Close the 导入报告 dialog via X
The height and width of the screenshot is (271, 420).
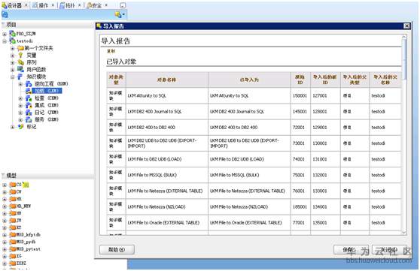coord(406,26)
